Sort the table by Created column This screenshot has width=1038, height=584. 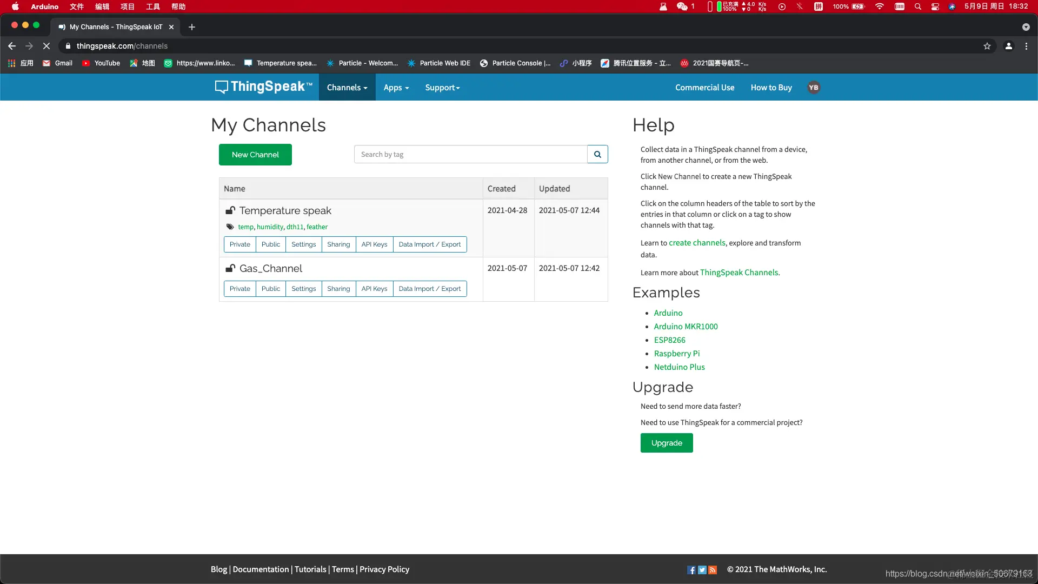pyautogui.click(x=501, y=189)
